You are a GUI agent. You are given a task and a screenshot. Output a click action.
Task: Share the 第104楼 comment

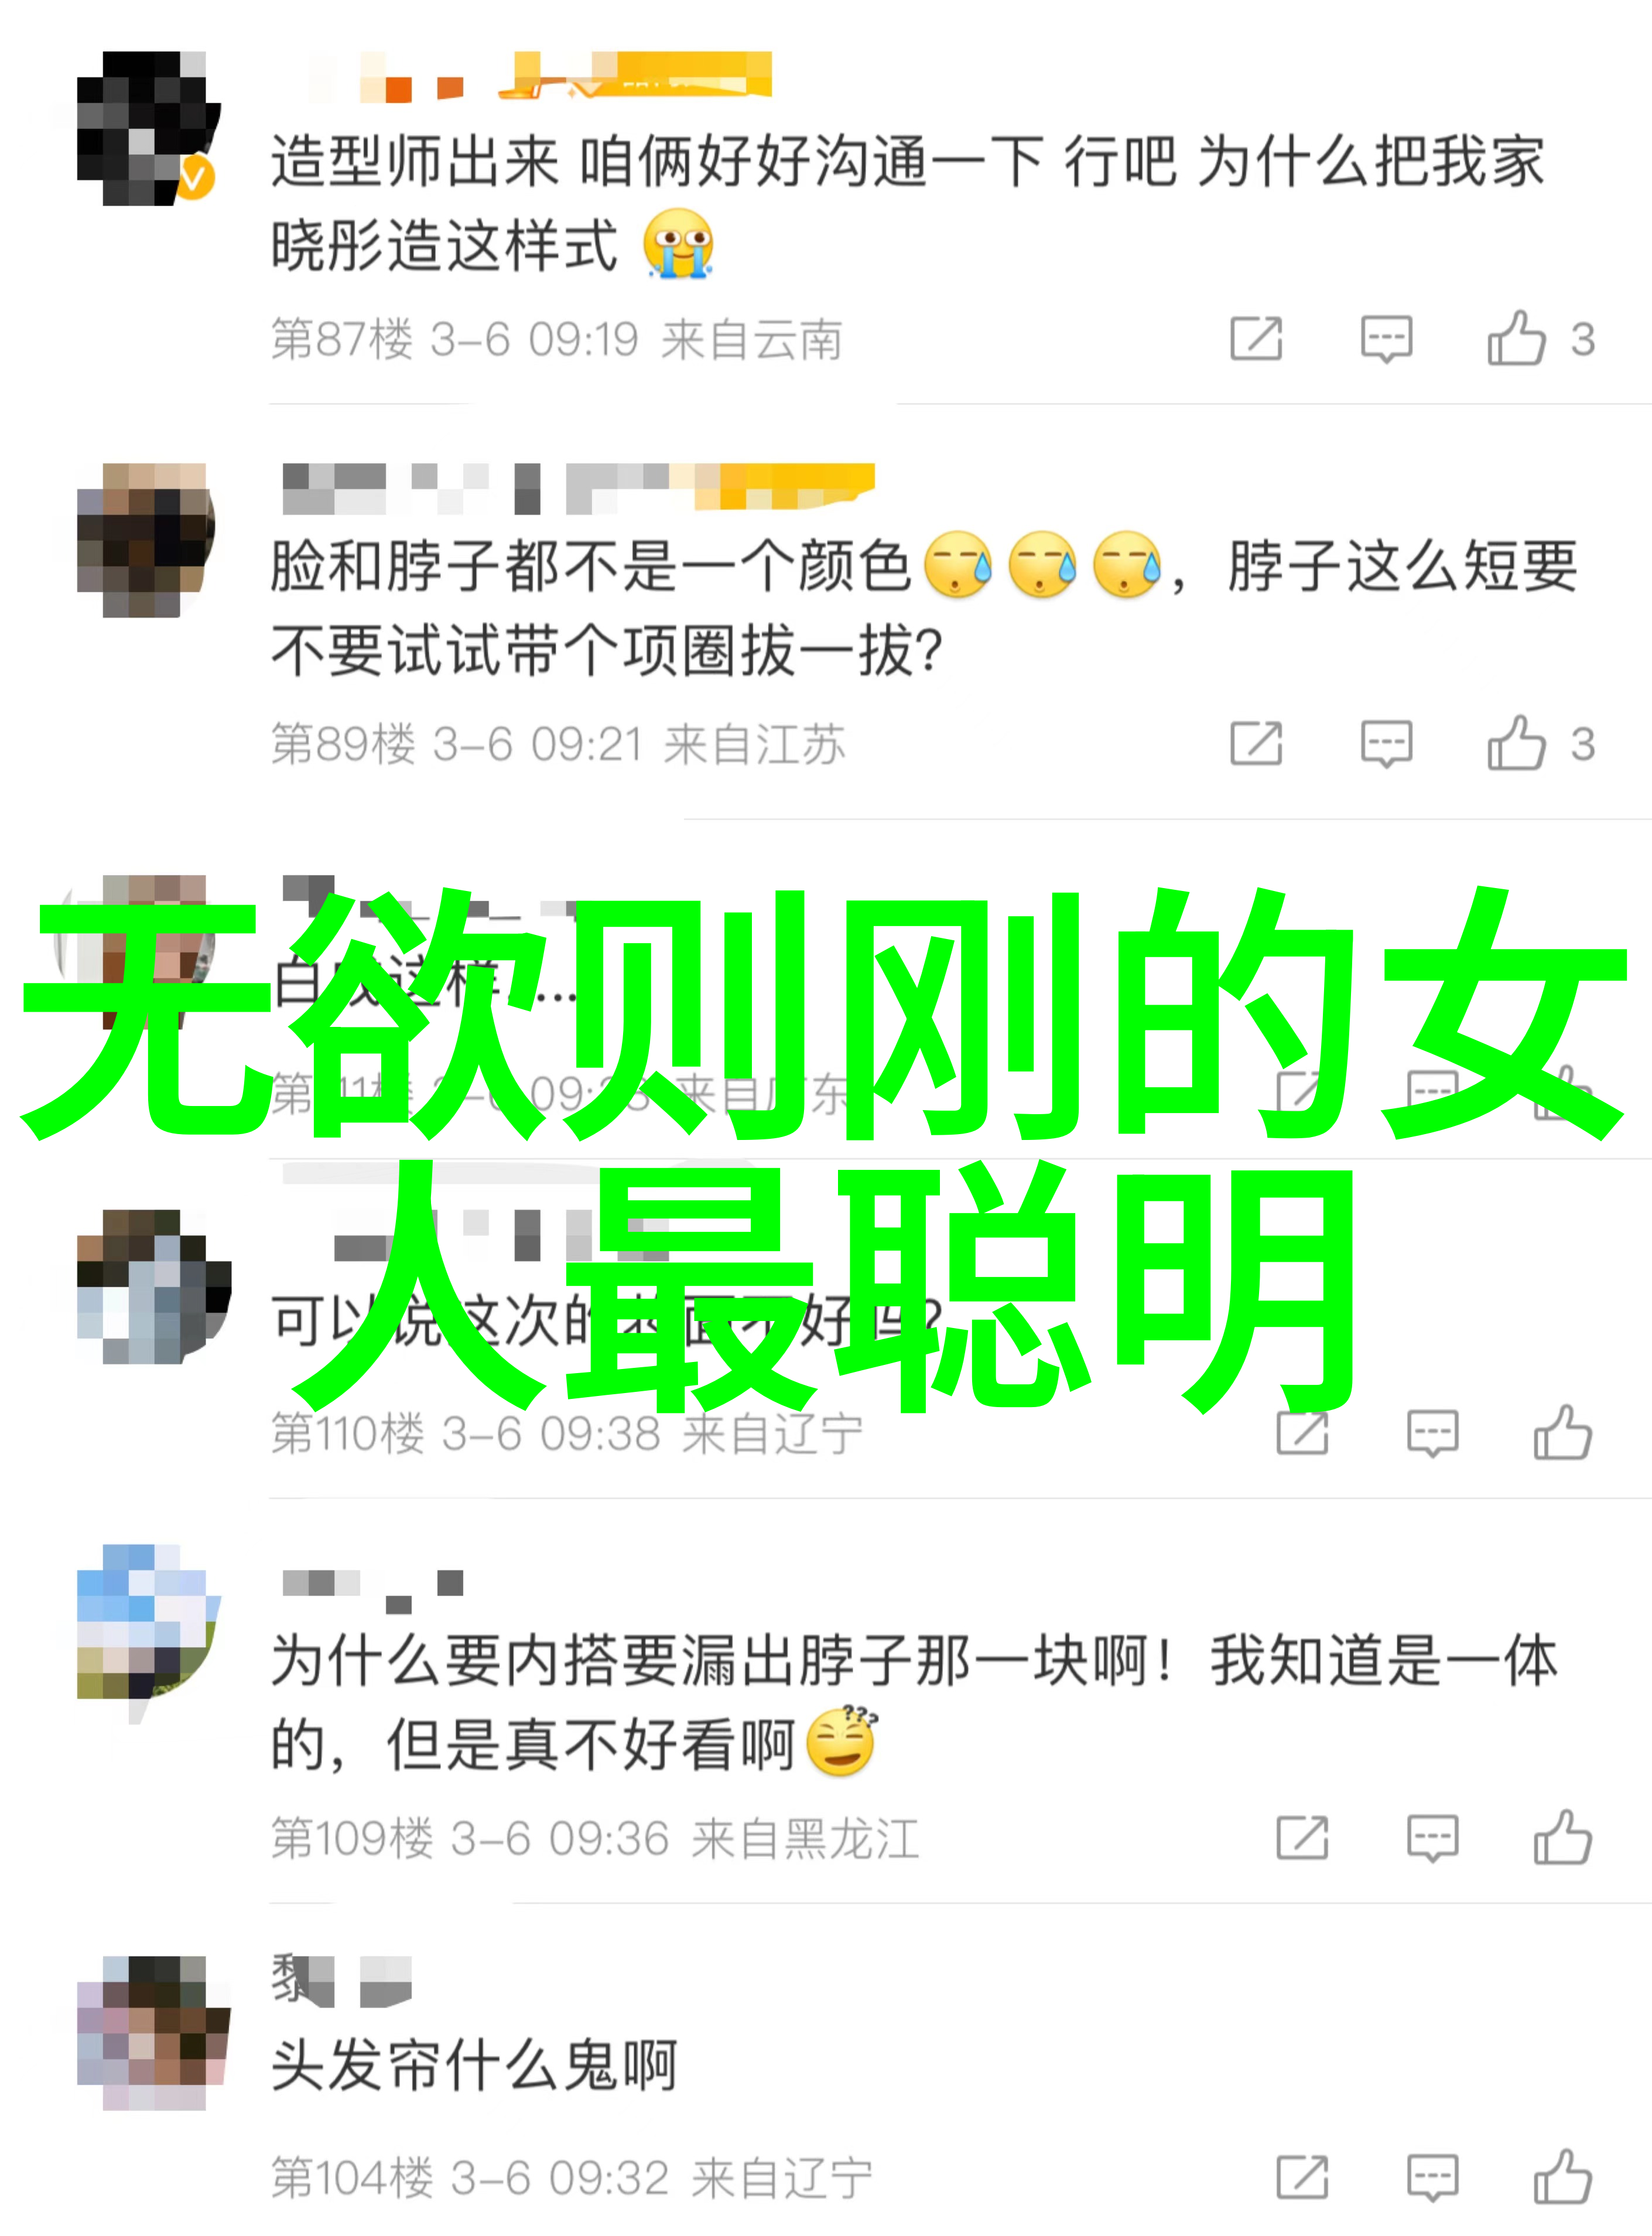tap(1303, 2177)
